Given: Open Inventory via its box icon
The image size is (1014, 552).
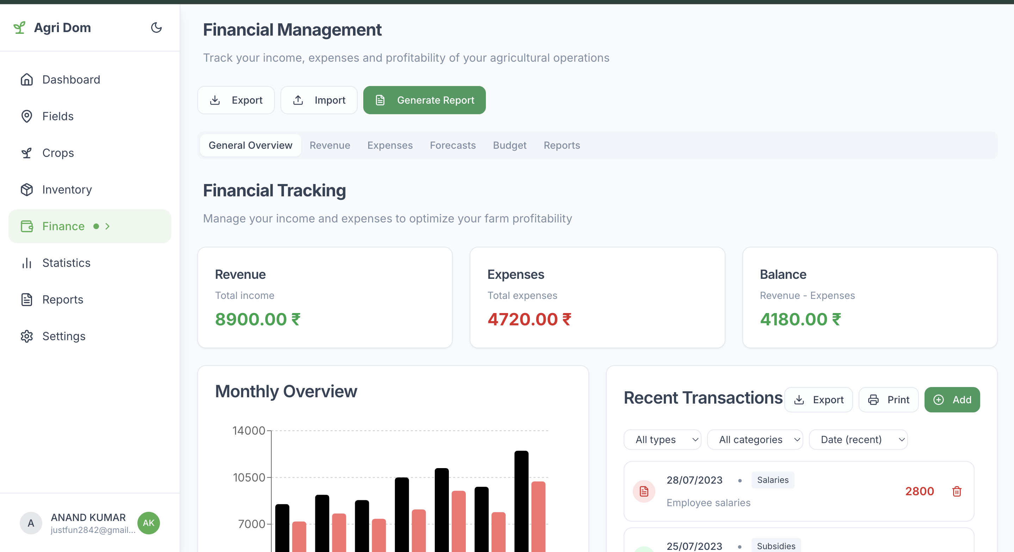Looking at the screenshot, I should [27, 189].
